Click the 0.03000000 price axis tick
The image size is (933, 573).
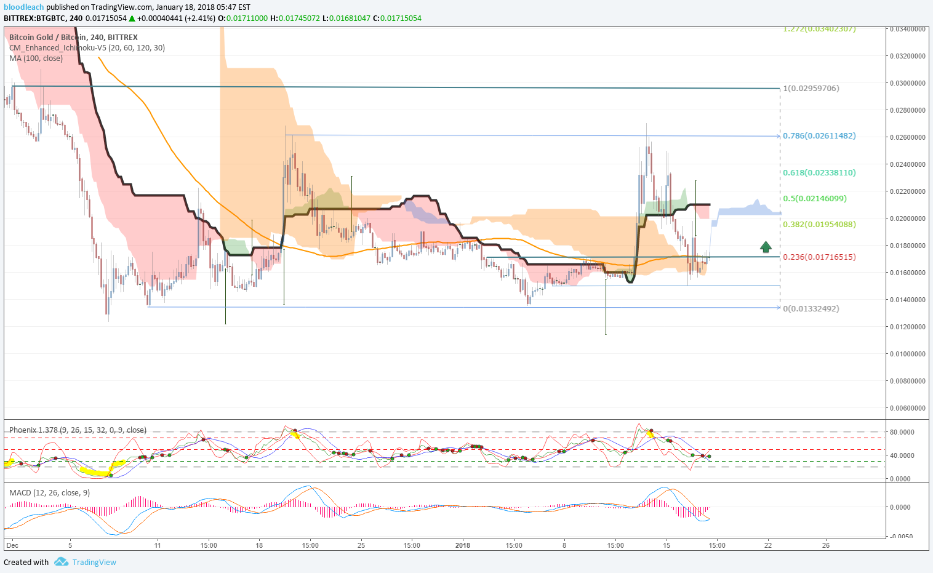click(x=908, y=83)
